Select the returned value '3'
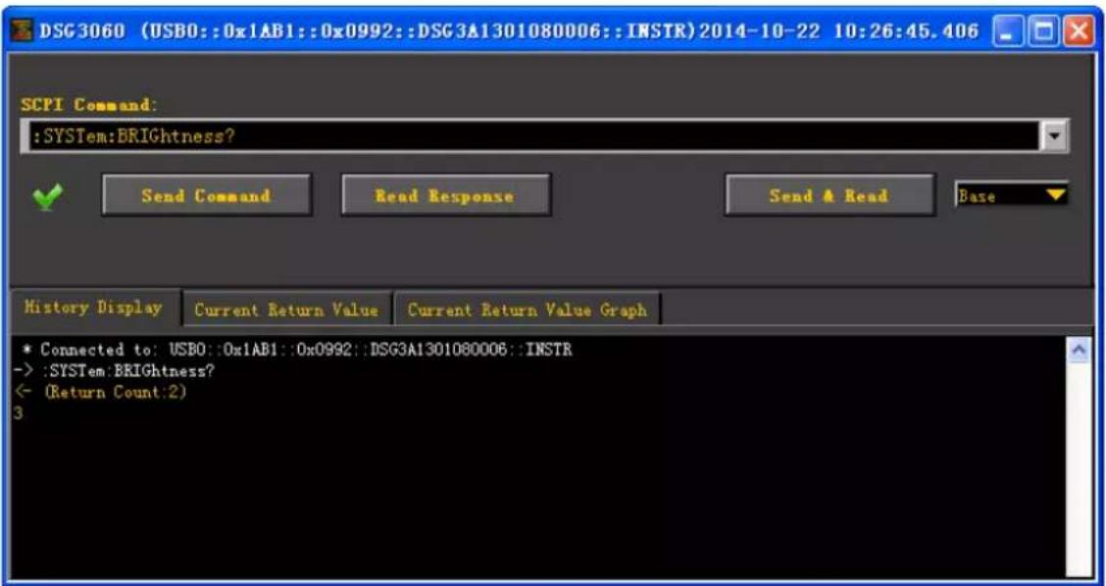Screen dimensions: 1106x586 pyautogui.click(x=18, y=414)
